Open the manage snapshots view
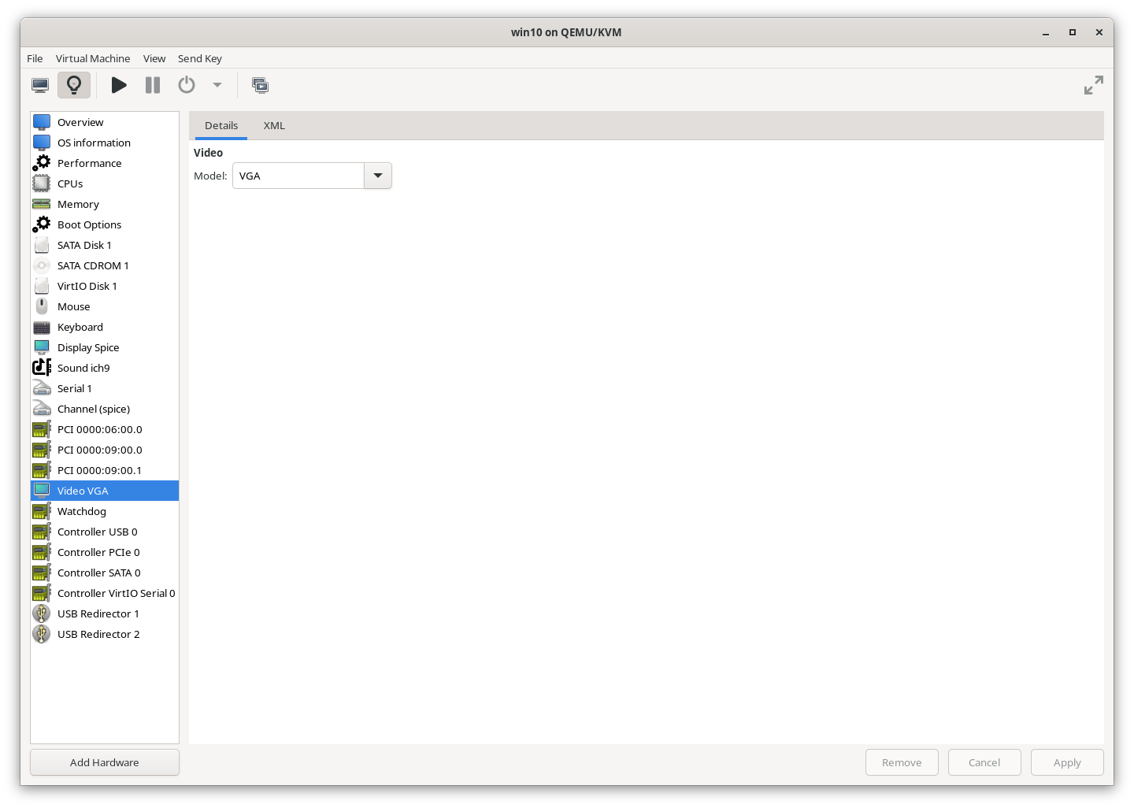 [x=261, y=85]
